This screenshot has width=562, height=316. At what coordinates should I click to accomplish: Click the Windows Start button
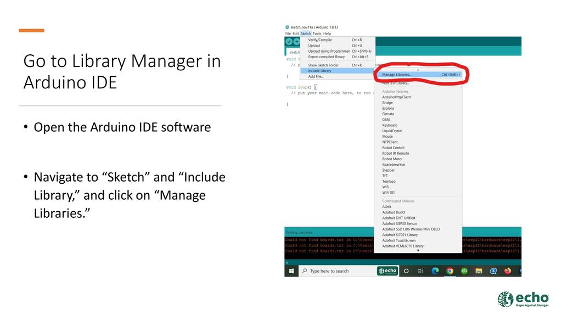[x=291, y=271]
